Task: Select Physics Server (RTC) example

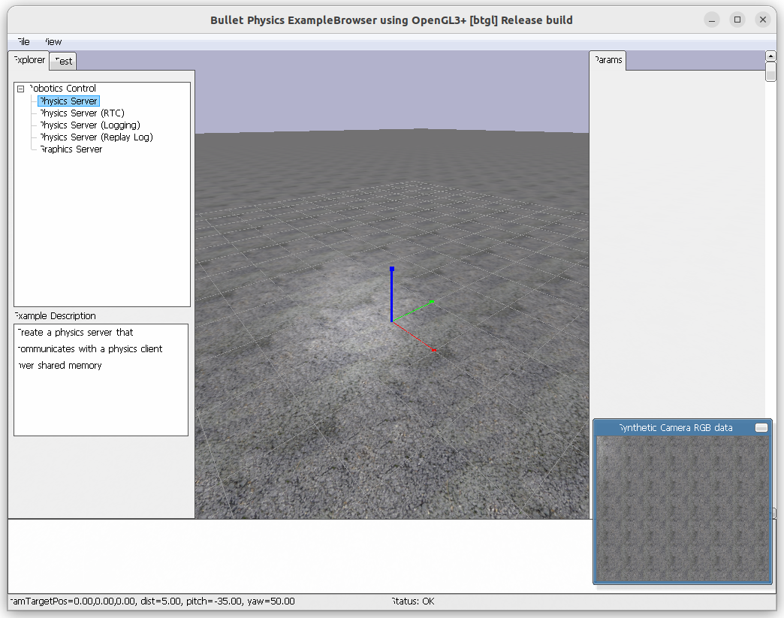Action: coord(82,113)
